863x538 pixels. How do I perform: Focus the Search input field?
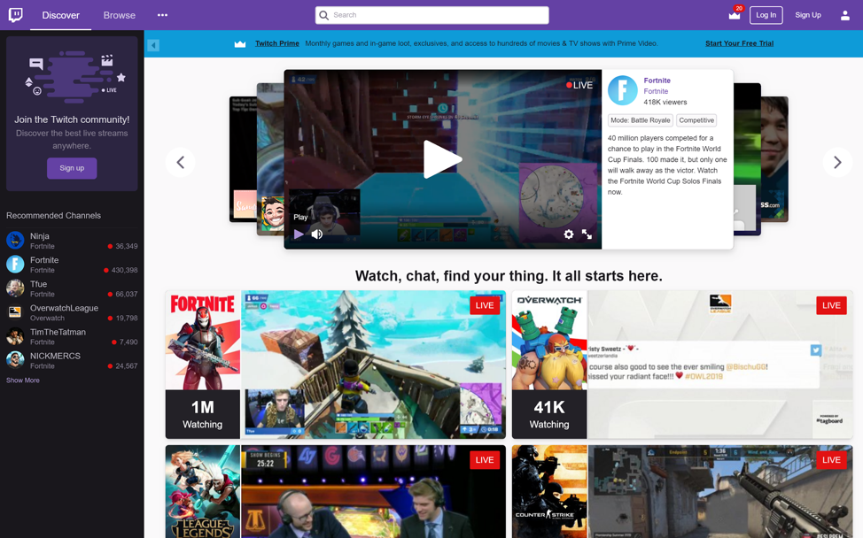coord(432,15)
